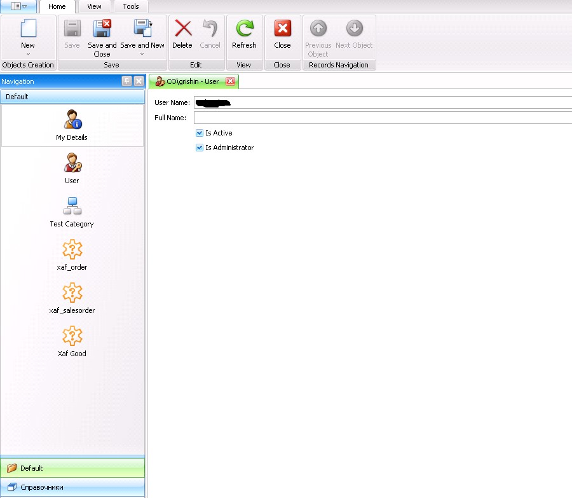572x498 pixels.
Task: Toggle the Is Administrator checkbox
Action: click(199, 148)
